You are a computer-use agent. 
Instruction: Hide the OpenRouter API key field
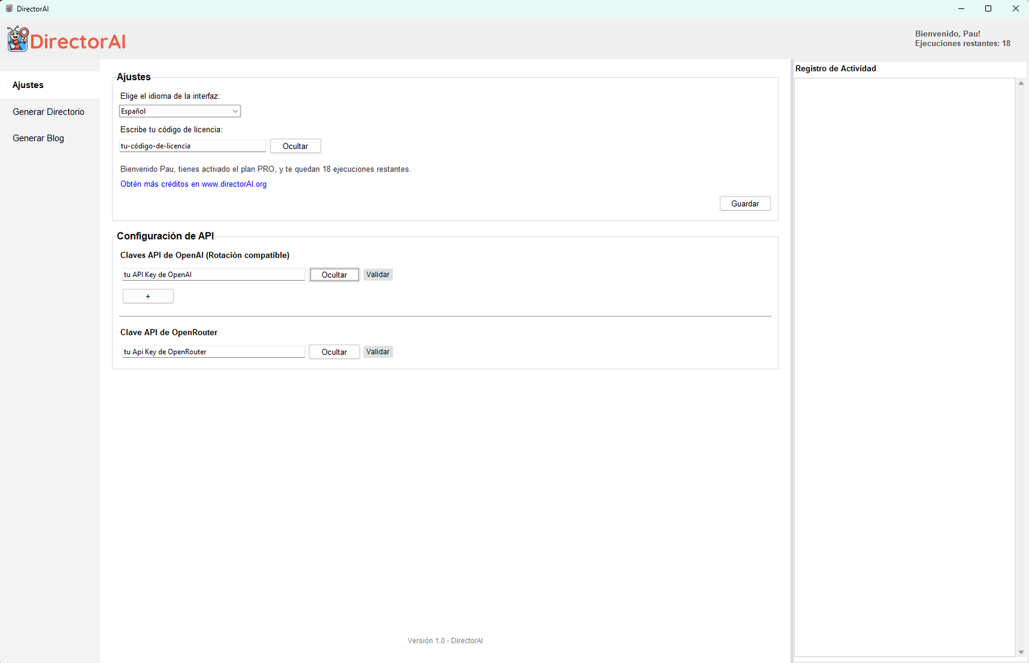[334, 351]
